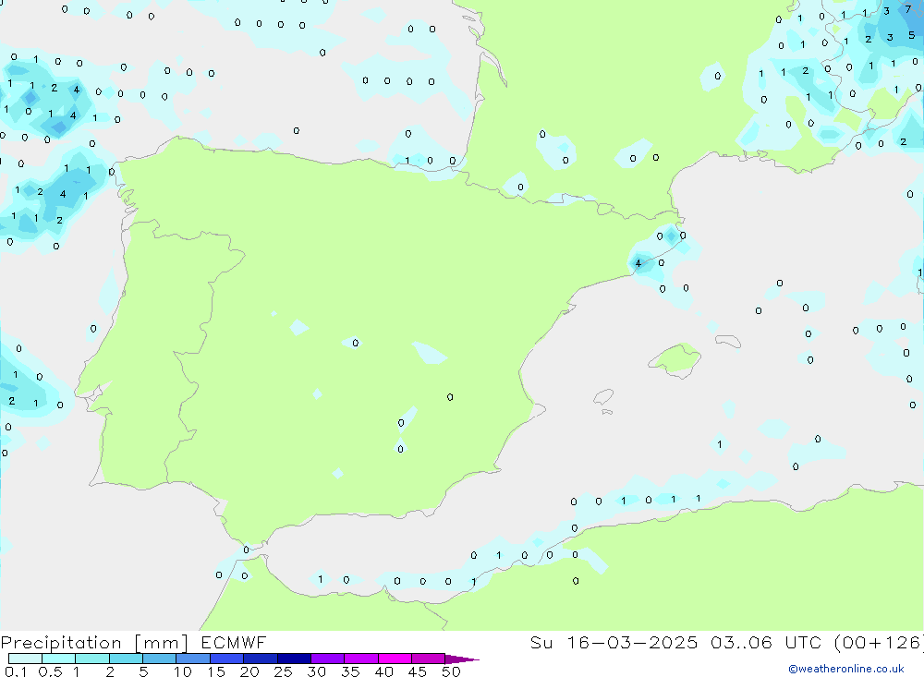924x677 pixels.
Task: Pick the 10–15 mm legend swatch
Action: [193, 659]
